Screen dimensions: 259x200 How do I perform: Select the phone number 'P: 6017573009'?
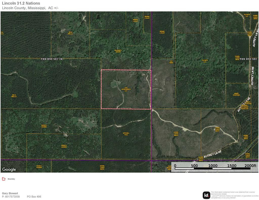(11, 196)
